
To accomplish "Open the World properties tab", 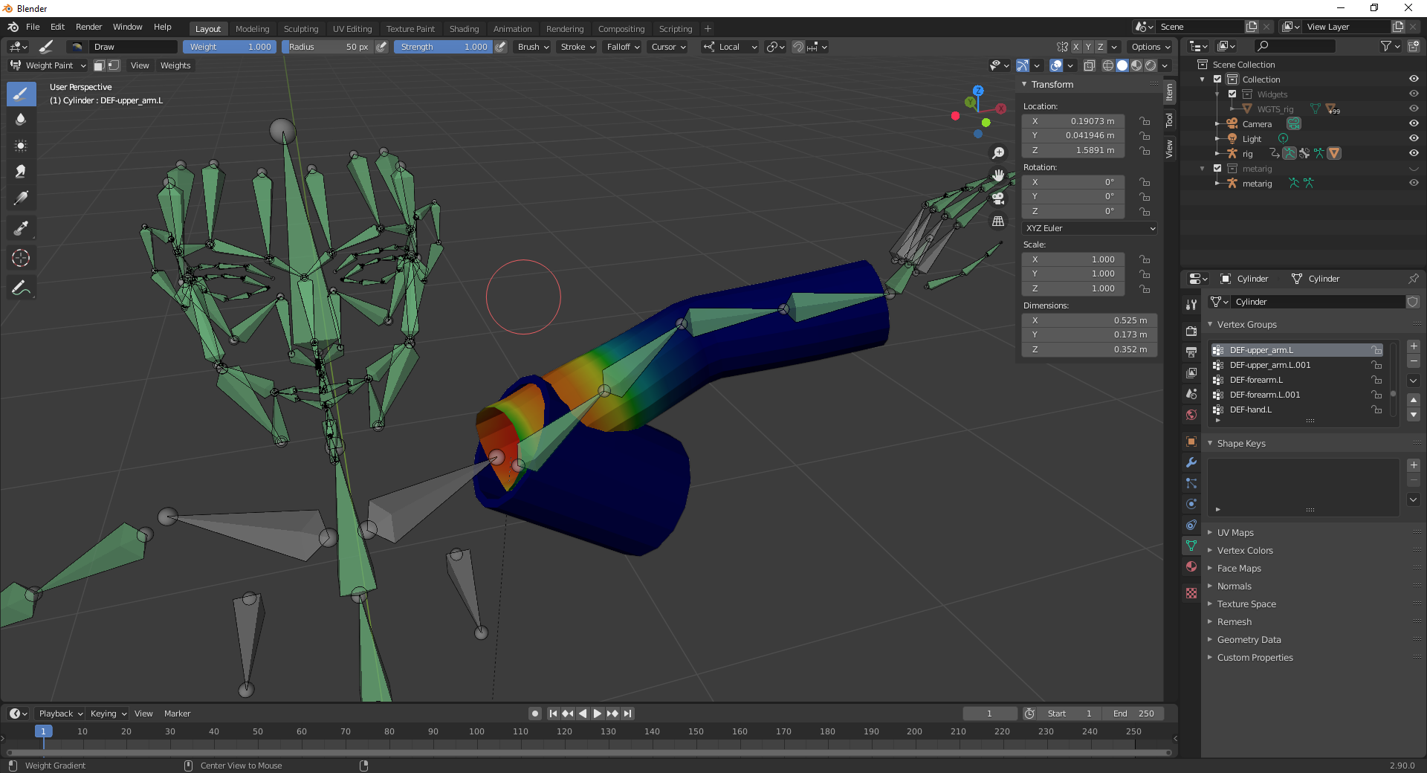I will tap(1191, 415).
